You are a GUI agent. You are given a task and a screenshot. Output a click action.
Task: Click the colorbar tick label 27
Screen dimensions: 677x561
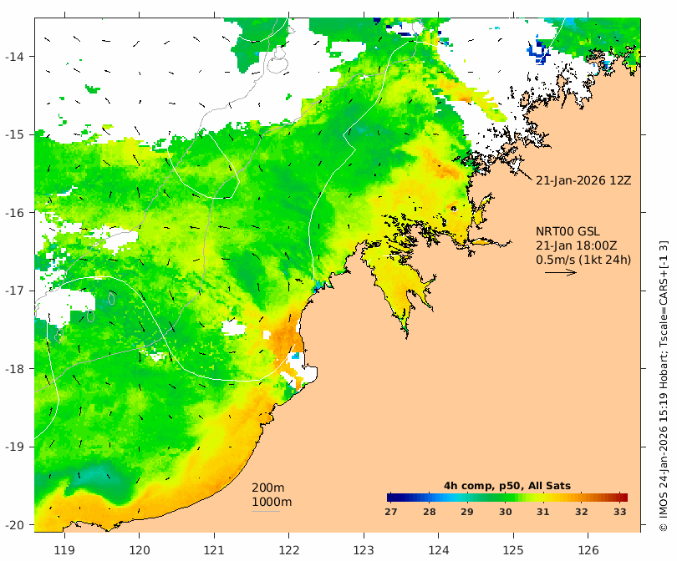pos(391,512)
